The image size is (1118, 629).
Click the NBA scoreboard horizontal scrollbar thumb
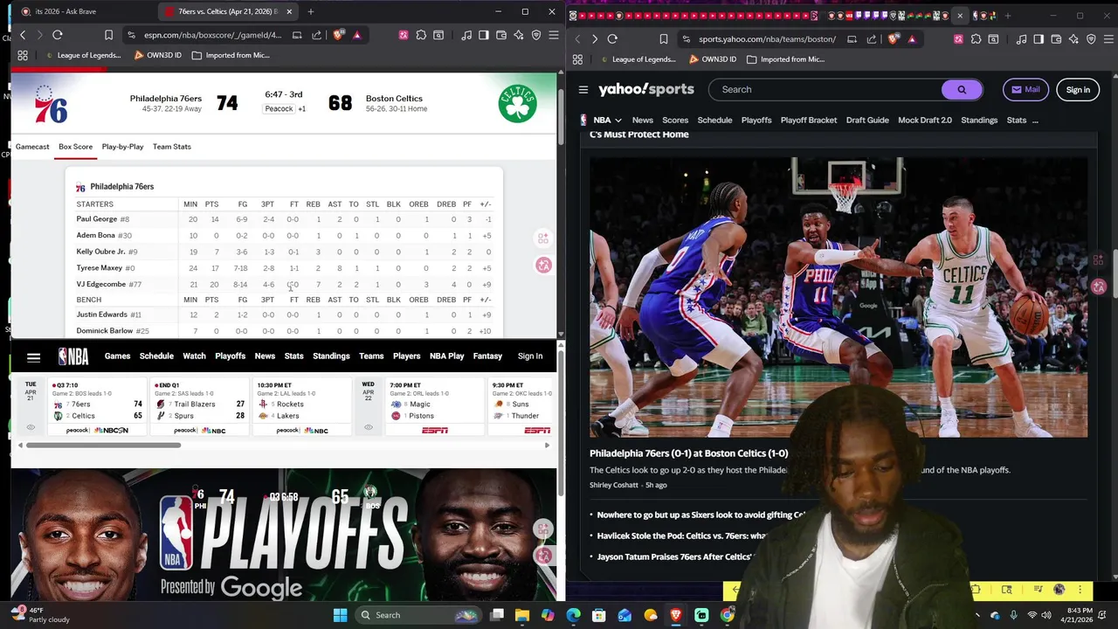(103, 446)
